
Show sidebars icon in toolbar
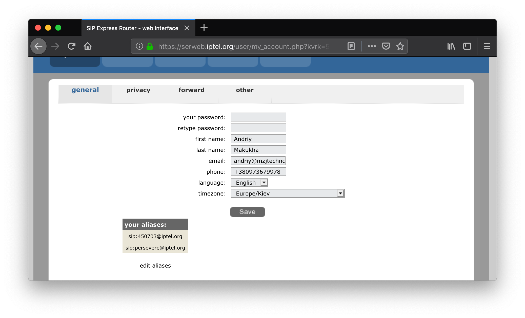point(467,46)
